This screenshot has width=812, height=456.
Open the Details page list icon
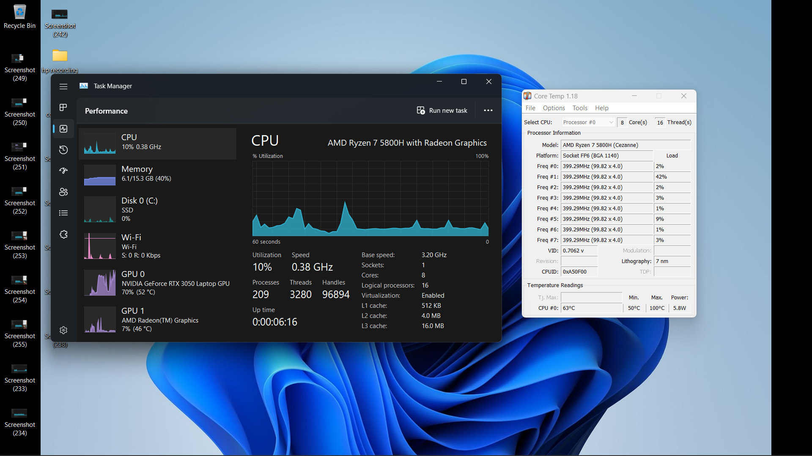click(x=63, y=213)
